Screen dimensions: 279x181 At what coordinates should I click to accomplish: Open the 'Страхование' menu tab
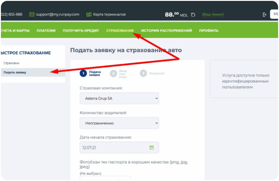pyautogui.click(x=120, y=30)
